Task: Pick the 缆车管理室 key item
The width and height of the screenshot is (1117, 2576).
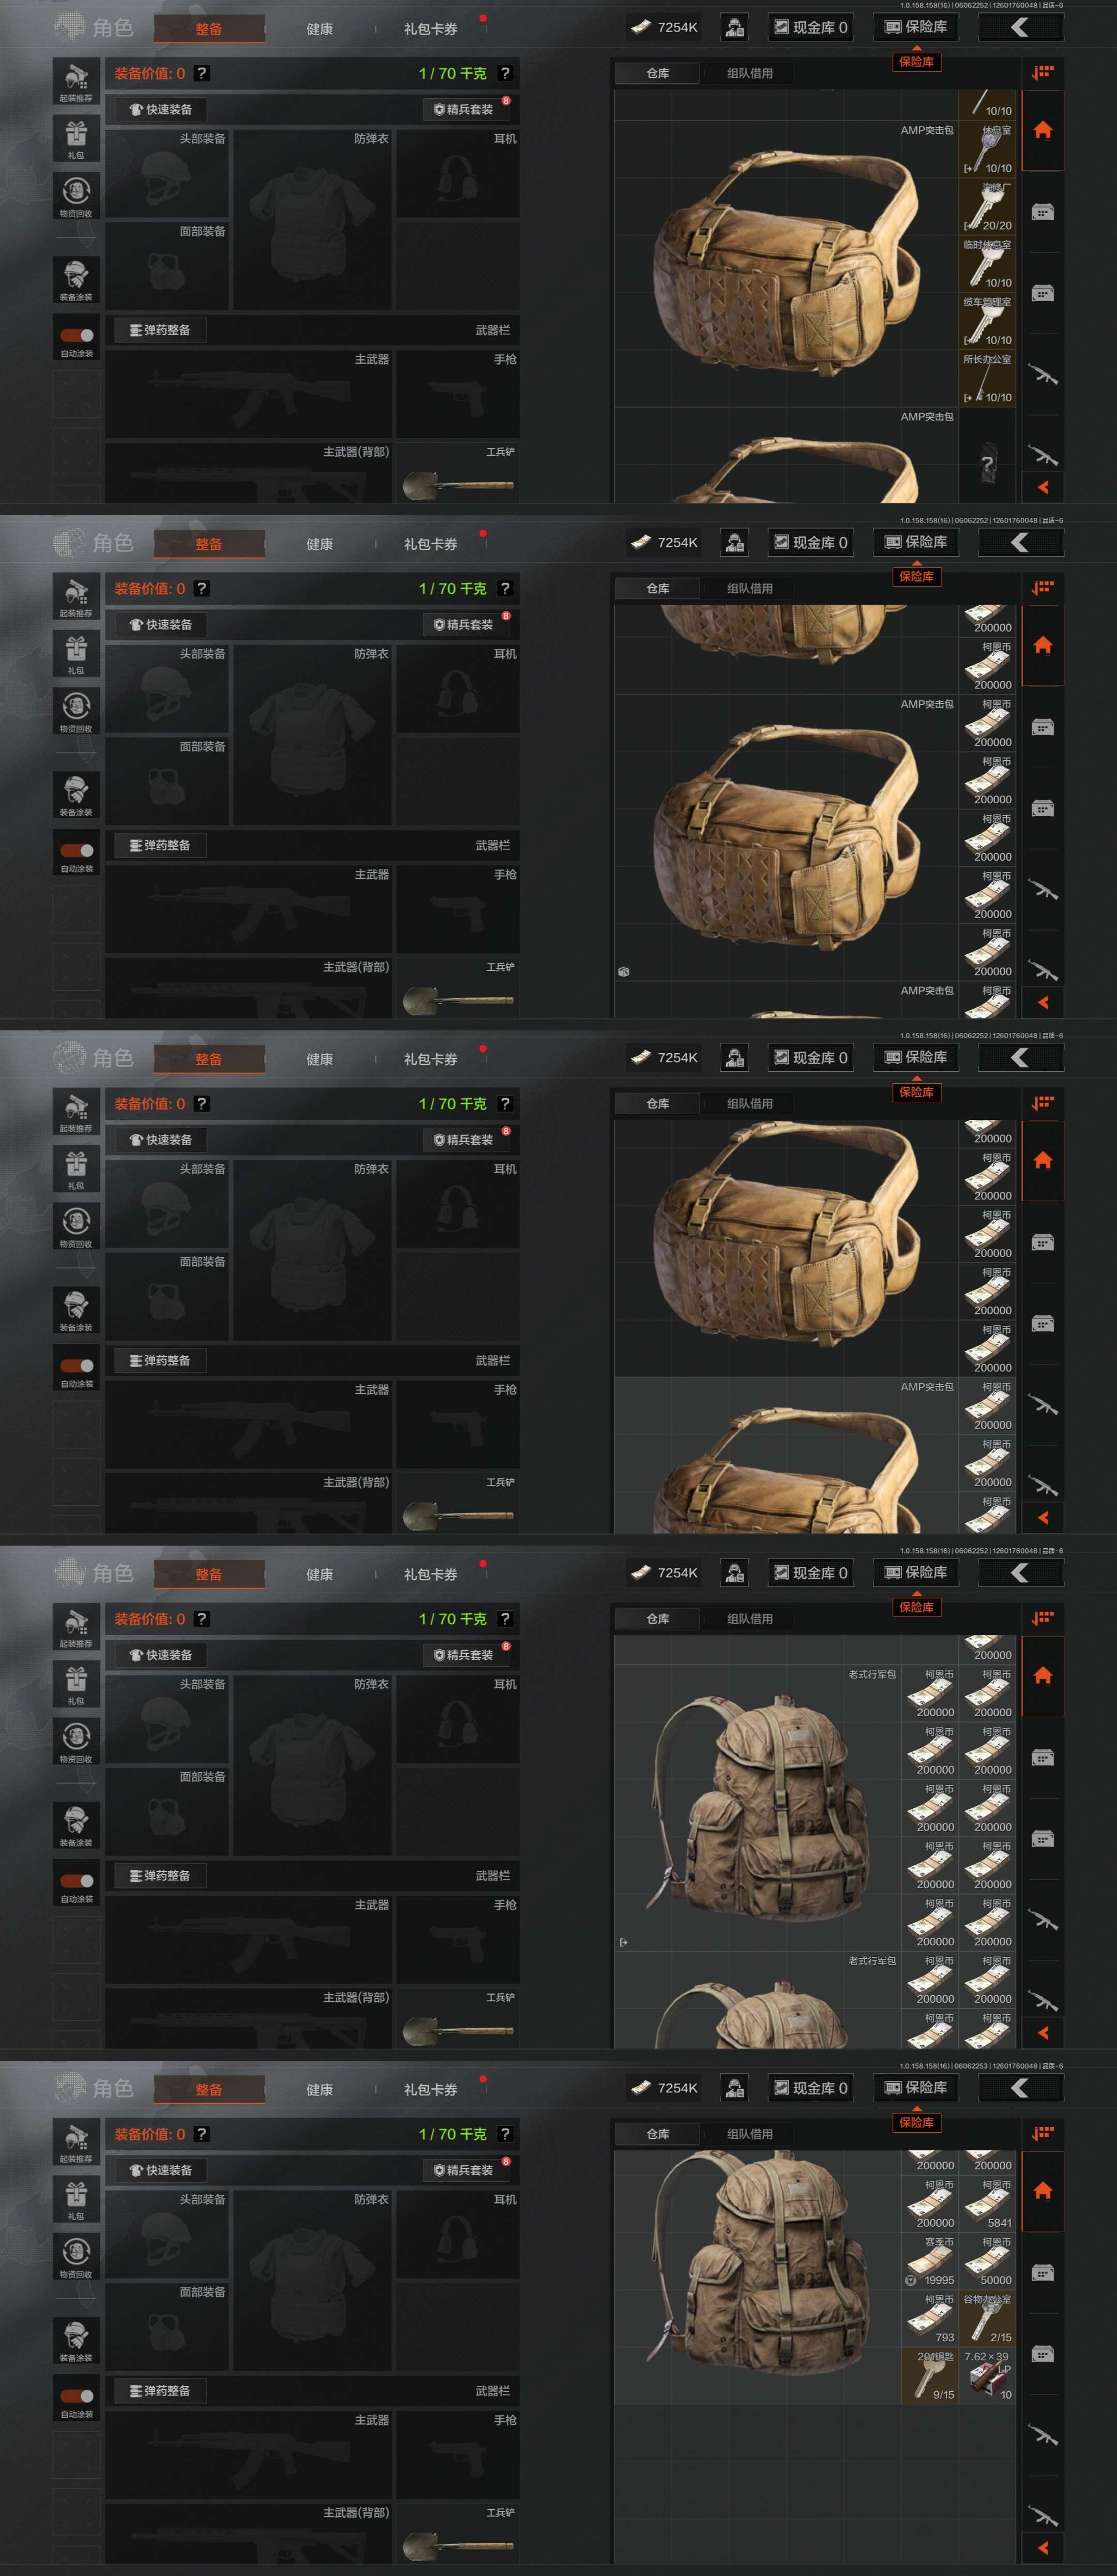Action: click(987, 320)
